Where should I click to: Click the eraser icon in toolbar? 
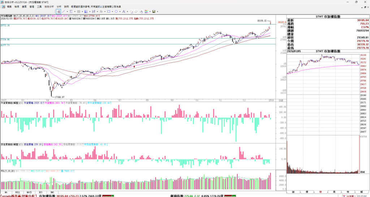[x=136, y=12]
